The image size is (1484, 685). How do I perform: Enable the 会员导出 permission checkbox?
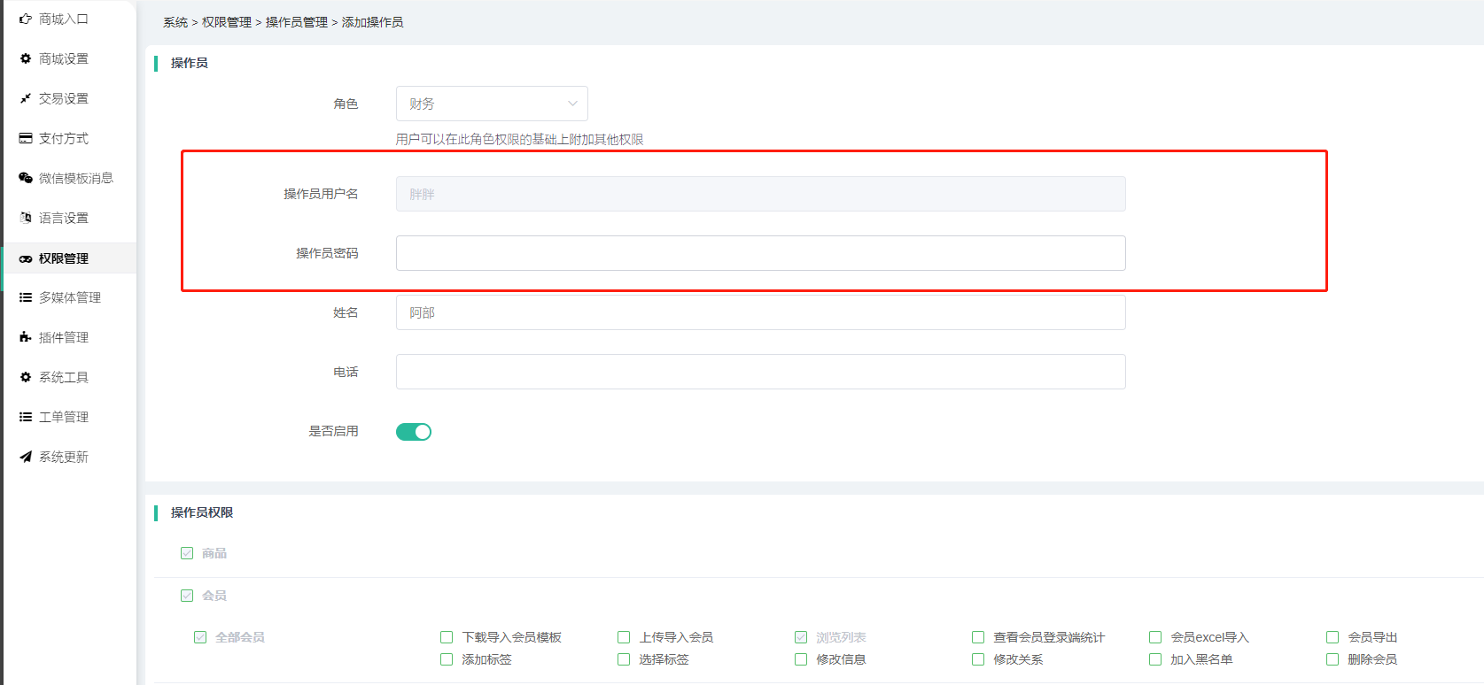(1332, 637)
